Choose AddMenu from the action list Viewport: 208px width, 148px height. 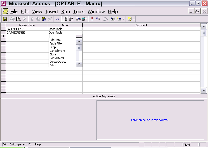click(x=62, y=40)
